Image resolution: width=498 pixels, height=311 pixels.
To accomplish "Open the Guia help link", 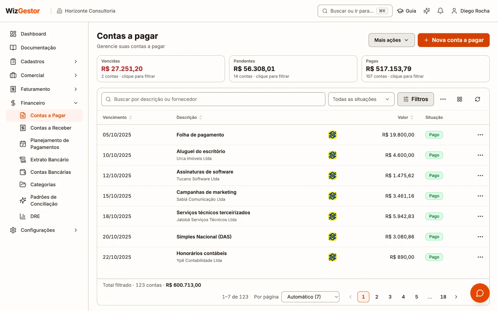I will coord(406,11).
